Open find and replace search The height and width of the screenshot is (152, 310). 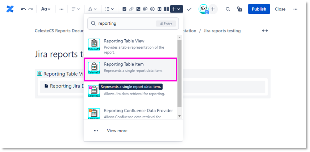point(228,9)
